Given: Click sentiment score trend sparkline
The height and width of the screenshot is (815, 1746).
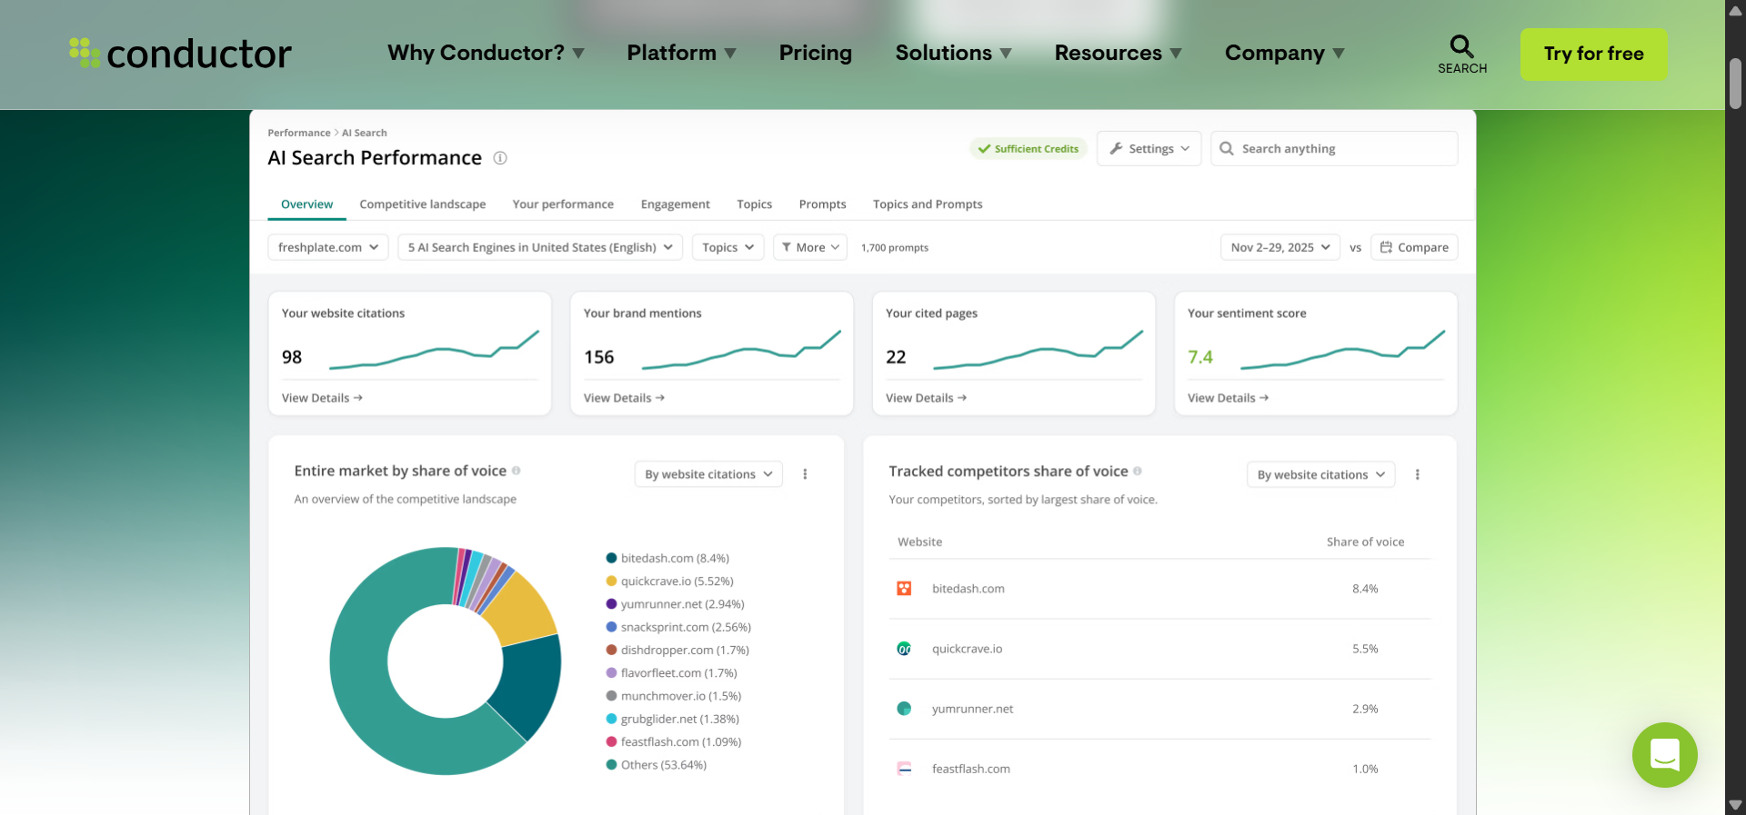Looking at the screenshot, I should tap(1342, 351).
